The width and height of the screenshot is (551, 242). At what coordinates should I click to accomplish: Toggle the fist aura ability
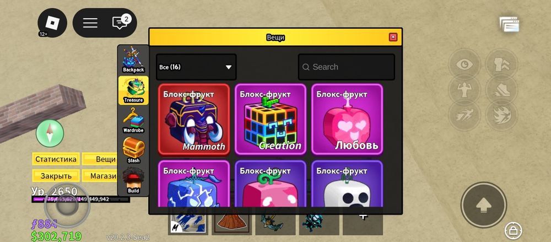tap(501, 64)
